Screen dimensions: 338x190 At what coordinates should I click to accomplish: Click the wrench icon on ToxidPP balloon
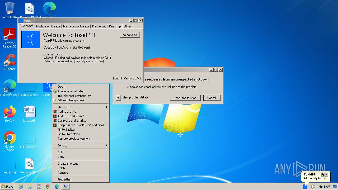tap(323, 174)
